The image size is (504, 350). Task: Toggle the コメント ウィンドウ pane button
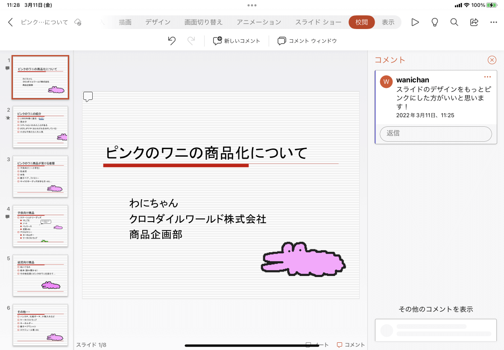tap(307, 41)
